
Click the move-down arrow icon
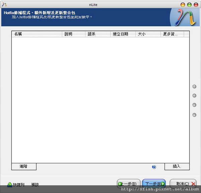pyautogui.click(x=194, y=105)
